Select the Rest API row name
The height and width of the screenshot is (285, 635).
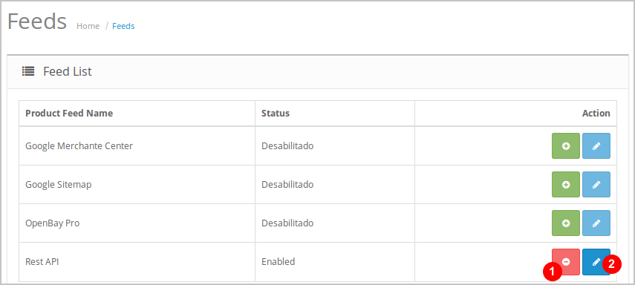click(x=42, y=262)
